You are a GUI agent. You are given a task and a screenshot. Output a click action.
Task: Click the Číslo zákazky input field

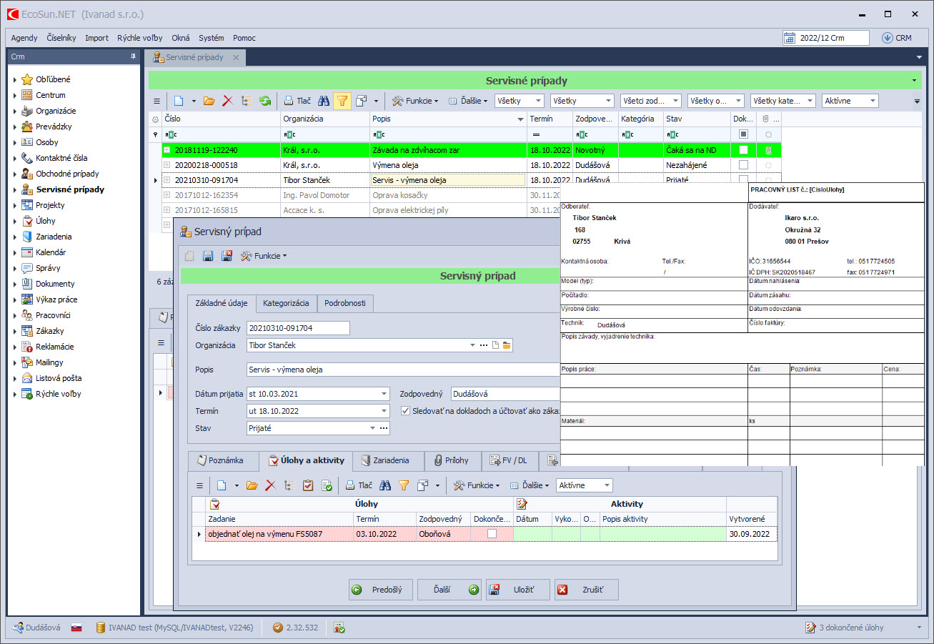(298, 328)
